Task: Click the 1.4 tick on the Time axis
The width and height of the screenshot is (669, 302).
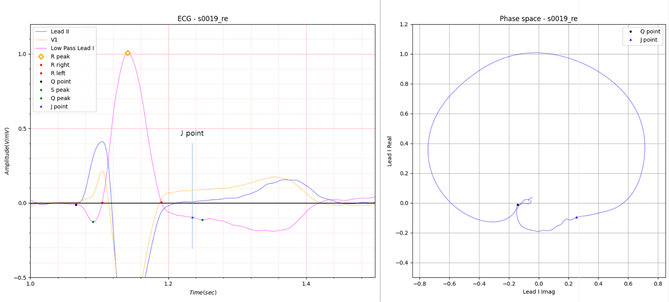Action: 306,284
